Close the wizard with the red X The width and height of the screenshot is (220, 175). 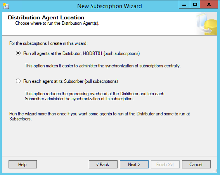click(x=209, y=5)
